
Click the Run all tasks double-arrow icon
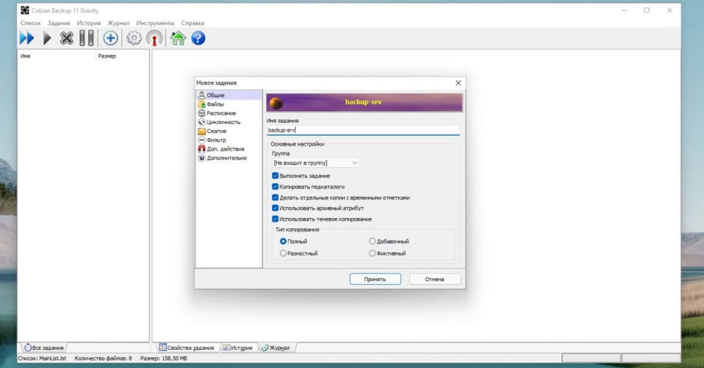coord(27,39)
